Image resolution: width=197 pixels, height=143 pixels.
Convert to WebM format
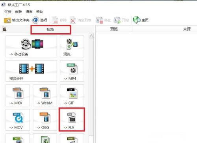pyautogui.click(x=45, y=95)
